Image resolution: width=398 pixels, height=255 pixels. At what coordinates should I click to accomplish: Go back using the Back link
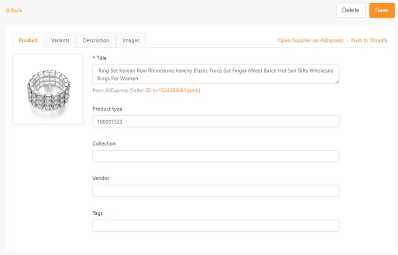click(14, 10)
